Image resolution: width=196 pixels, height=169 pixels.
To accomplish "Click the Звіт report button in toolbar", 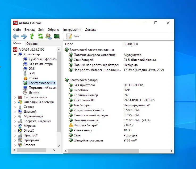I will pos(73,36).
